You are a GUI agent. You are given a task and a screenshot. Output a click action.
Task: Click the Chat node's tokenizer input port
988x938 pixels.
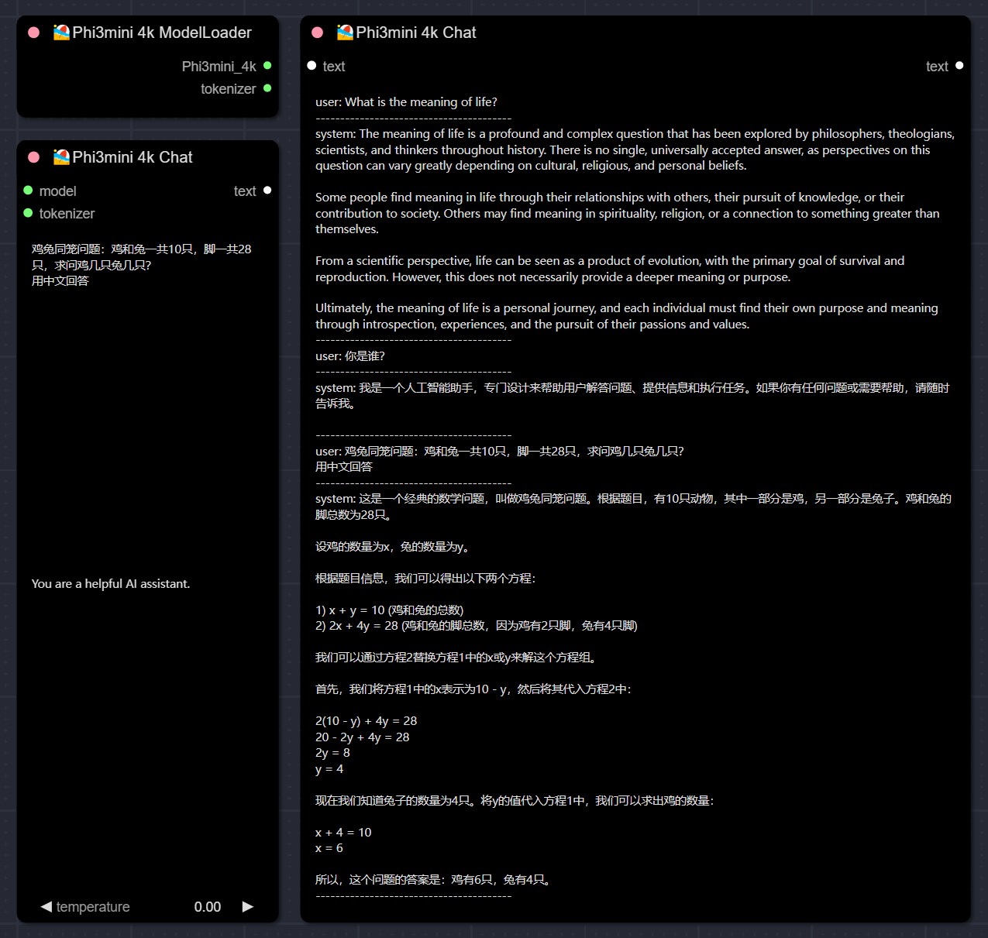pos(28,213)
